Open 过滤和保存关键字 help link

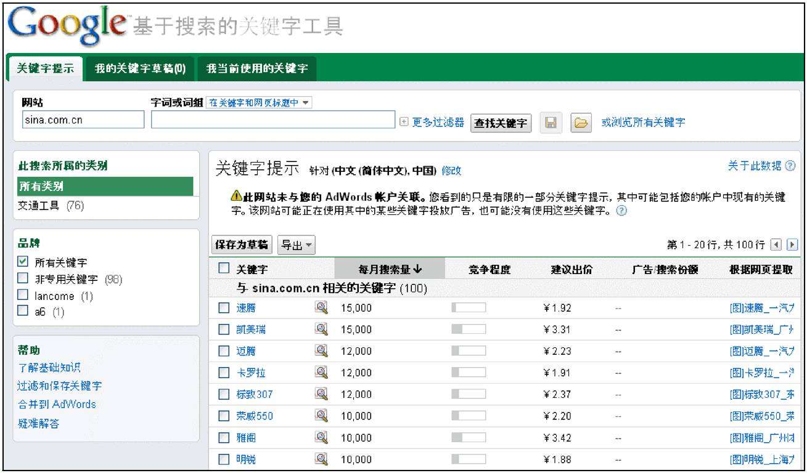pyautogui.click(x=60, y=386)
